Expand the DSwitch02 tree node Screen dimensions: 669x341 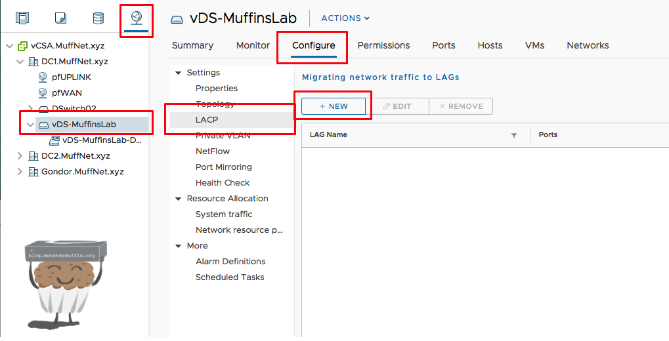click(30, 109)
